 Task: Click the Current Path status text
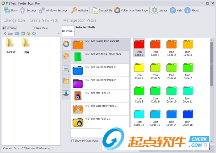27,148
